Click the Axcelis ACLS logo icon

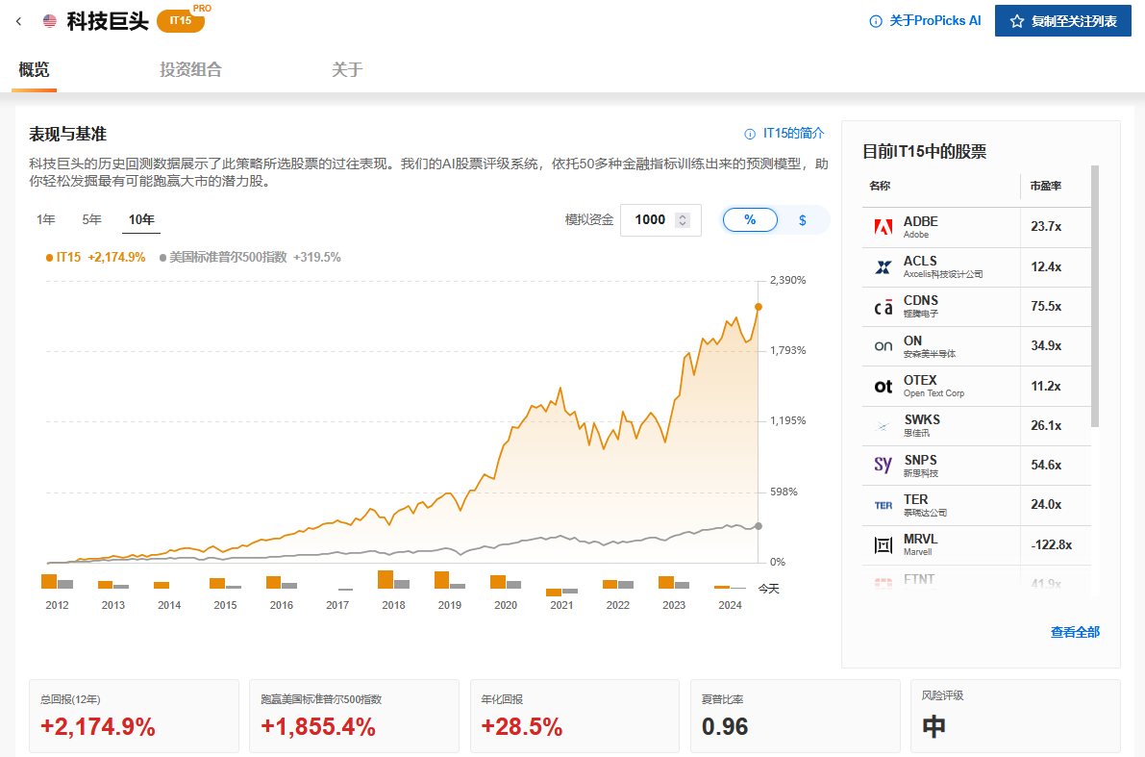pyautogui.click(x=883, y=266)
